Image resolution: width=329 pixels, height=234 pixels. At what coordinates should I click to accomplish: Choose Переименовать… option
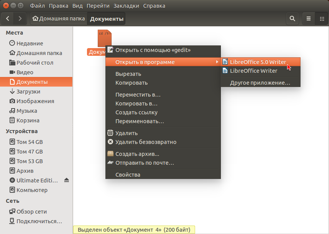(x=163, y=121)
